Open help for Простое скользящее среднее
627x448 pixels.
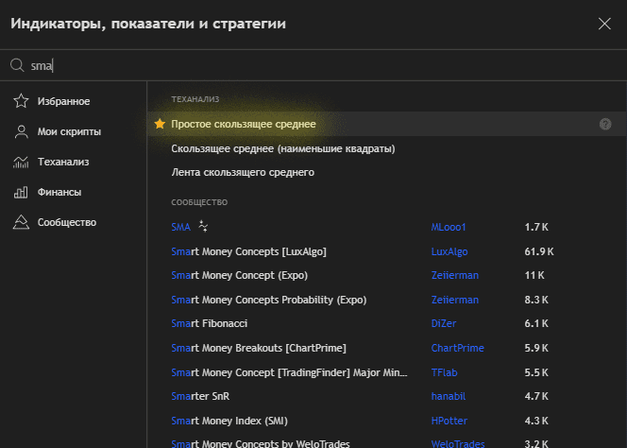click(x=605, y=124)
